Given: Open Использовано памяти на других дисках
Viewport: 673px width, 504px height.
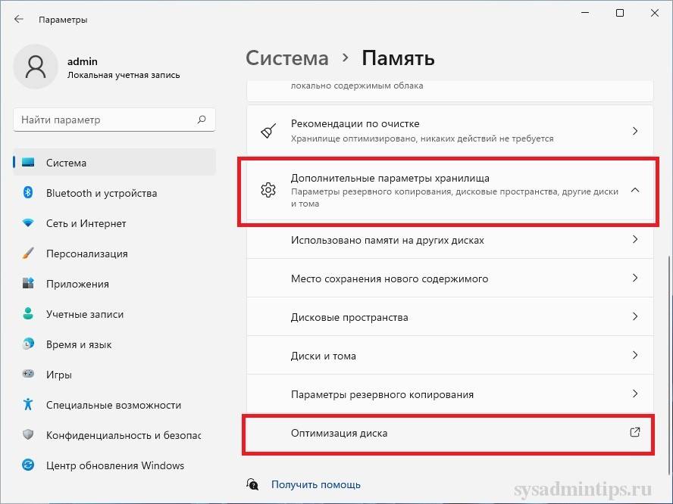Looking at the screenshot, I should point(450,240).
